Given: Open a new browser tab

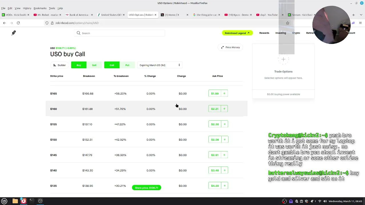Looking at the screenshot, I should click(353, 15).
